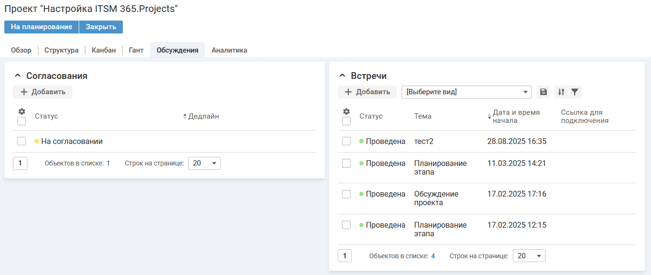Click the save view icon in Встречи

543,92
